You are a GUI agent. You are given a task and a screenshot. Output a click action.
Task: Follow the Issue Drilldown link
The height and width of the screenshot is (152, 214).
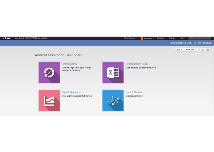(x=134, y=92)
